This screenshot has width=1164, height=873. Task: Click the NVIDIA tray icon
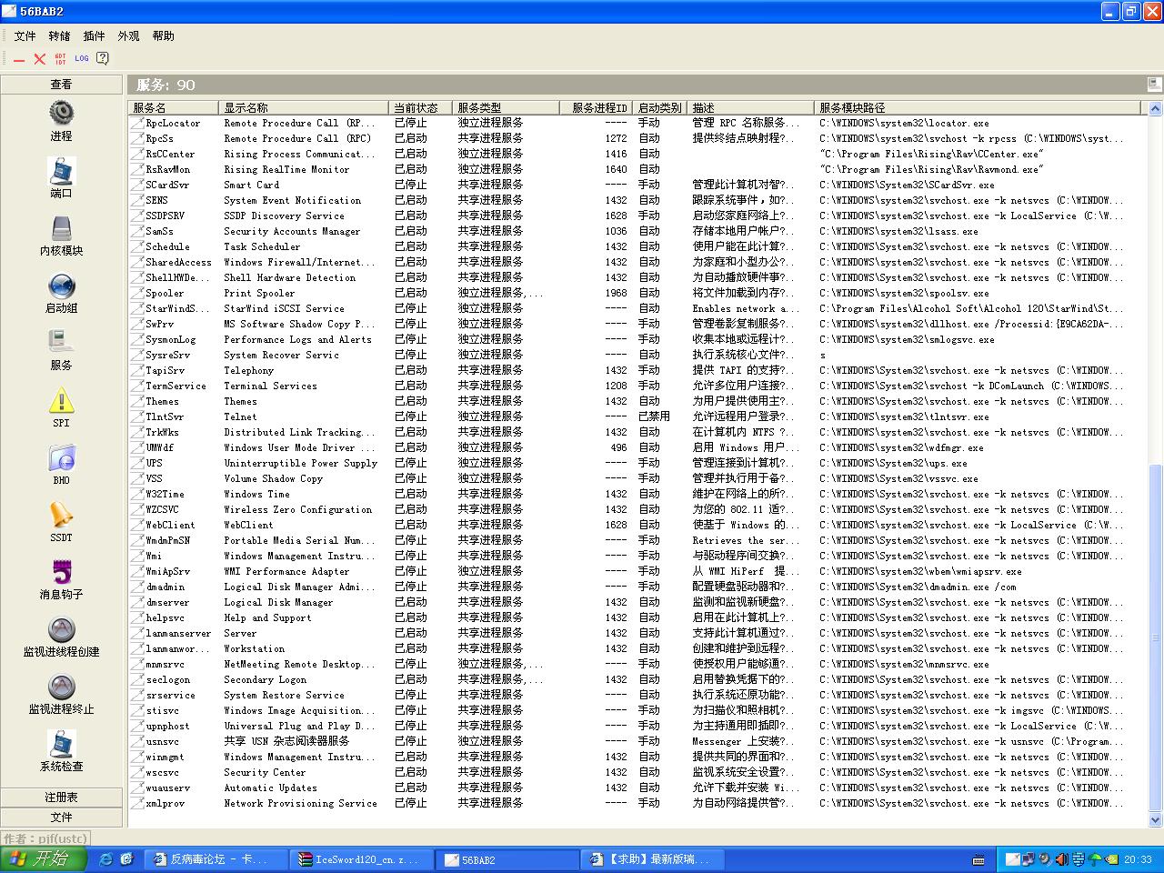point(1110,858)
